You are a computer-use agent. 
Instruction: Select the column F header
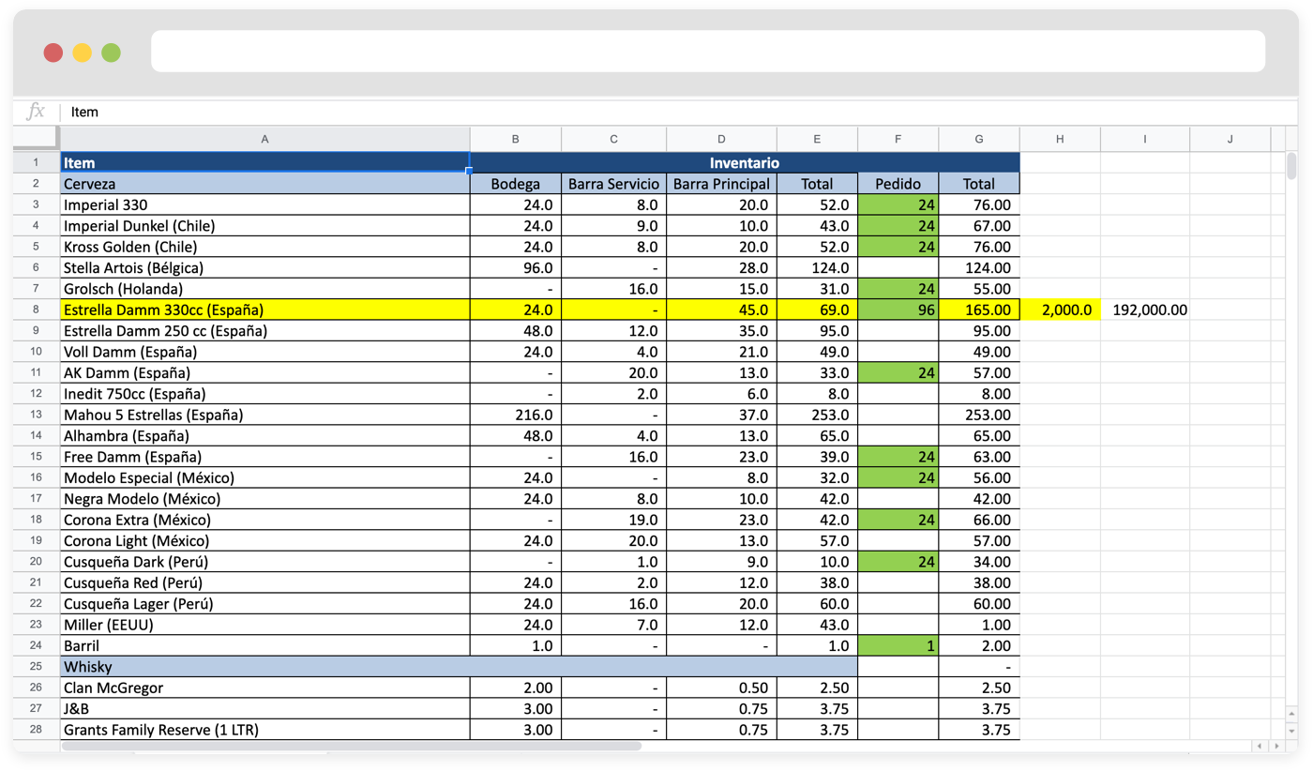tap(898, 139)
